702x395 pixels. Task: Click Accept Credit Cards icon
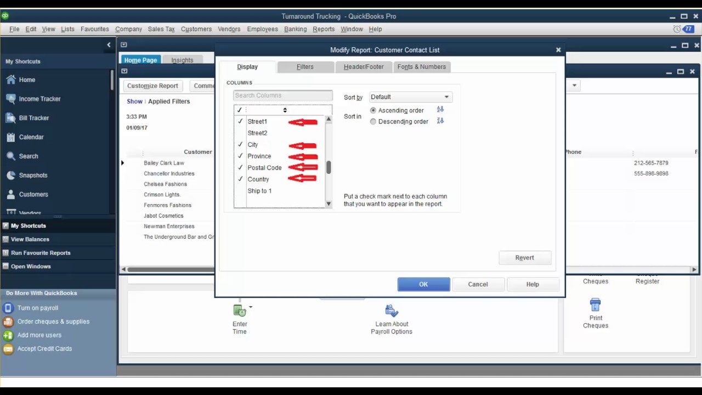(8, 349)
